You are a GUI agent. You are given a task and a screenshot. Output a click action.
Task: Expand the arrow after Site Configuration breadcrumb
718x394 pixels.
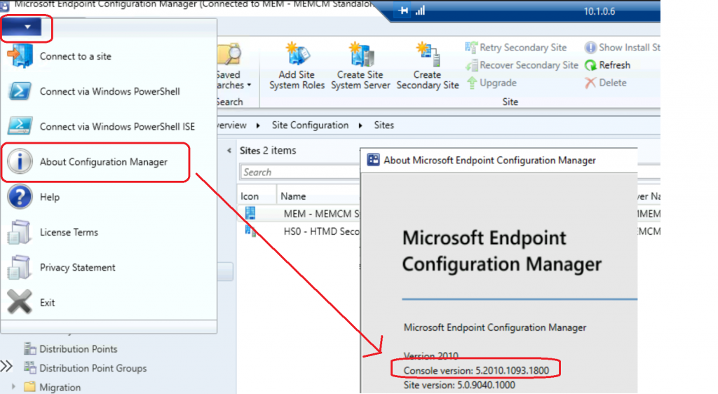[x=361, y=125]
